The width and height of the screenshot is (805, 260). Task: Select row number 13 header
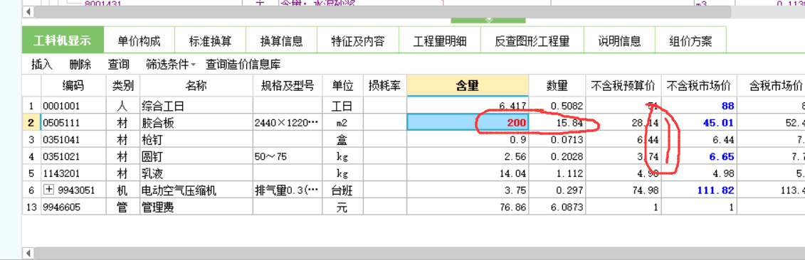coord(31,207)
